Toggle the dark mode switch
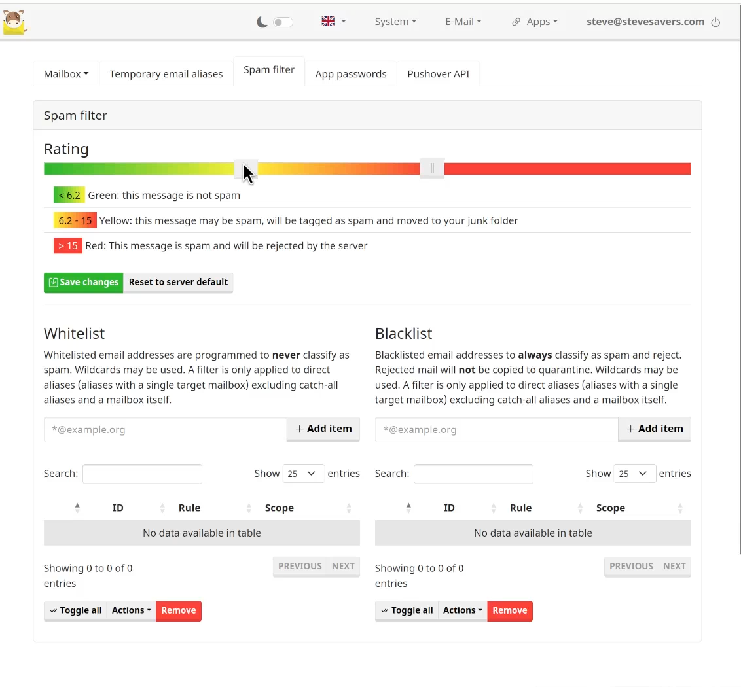Image resolution: width=741 pixels, height=687 pixels. [283, 22]
